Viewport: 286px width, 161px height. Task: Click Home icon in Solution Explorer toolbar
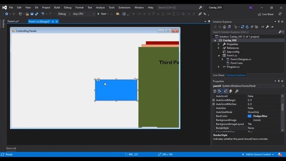(x=224, y=27)
